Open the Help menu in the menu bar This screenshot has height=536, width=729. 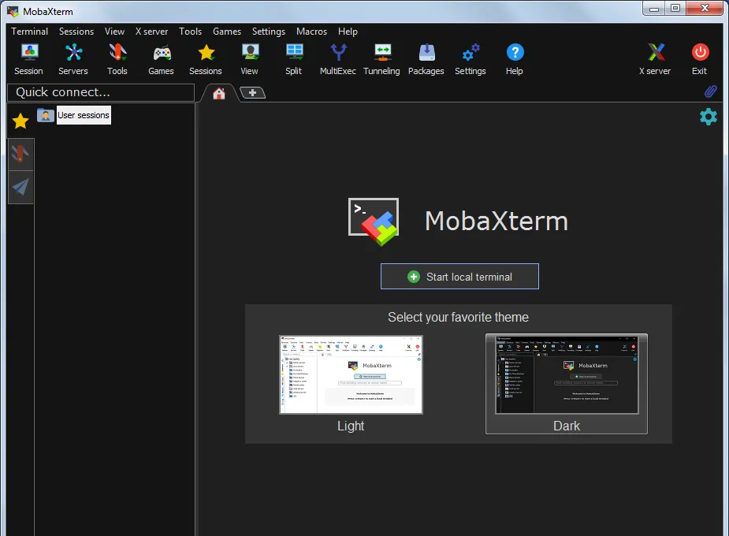348,32
